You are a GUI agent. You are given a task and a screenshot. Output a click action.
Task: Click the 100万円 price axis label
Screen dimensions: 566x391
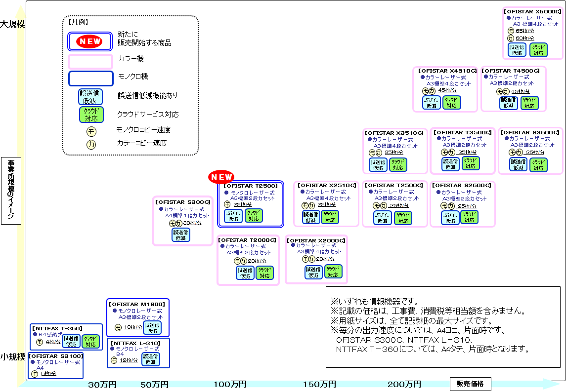(230, 384)
